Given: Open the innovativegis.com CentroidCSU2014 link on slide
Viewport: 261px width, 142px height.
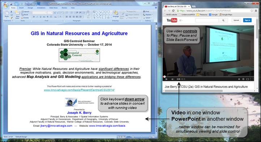Looking at the screenshot, I should coord(79,90).
